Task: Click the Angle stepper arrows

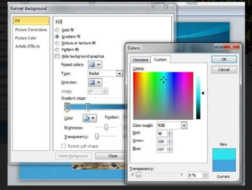Action: click(x=105, y=91)
